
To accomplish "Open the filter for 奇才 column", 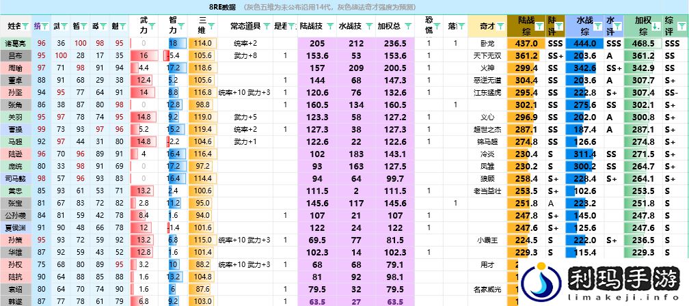I will pyautogui.click(x=500, y=27).
